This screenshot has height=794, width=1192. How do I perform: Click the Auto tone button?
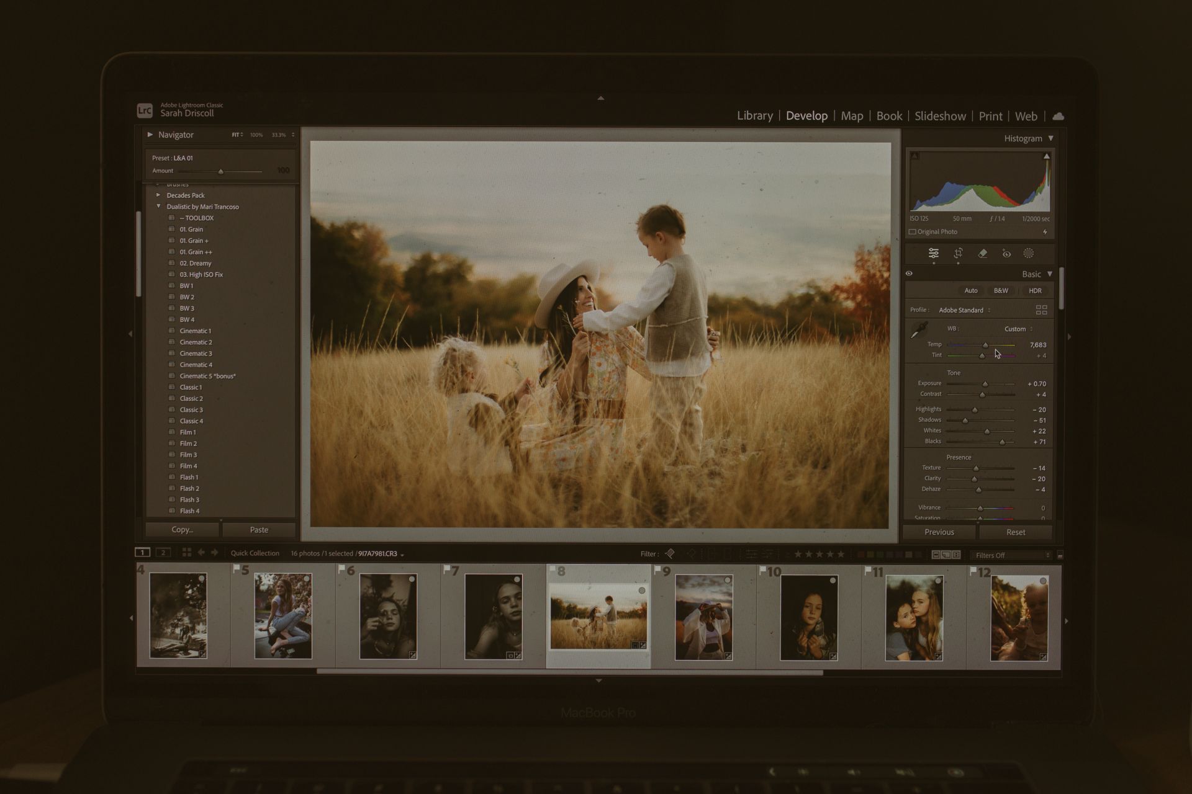coord(970,290)
